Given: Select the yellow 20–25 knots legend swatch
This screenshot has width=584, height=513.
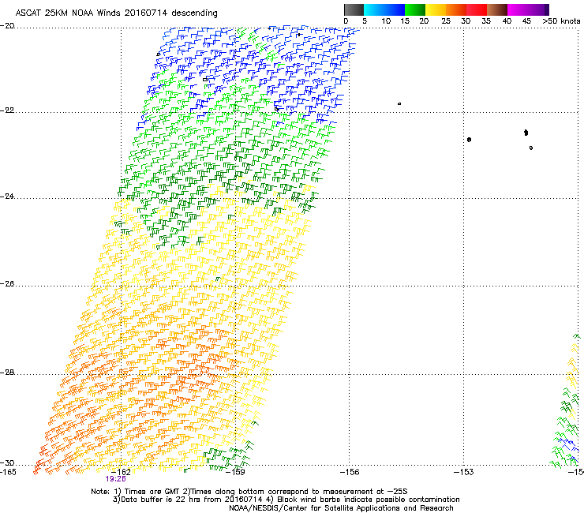Looking at the screenshot, I should 436,9.
